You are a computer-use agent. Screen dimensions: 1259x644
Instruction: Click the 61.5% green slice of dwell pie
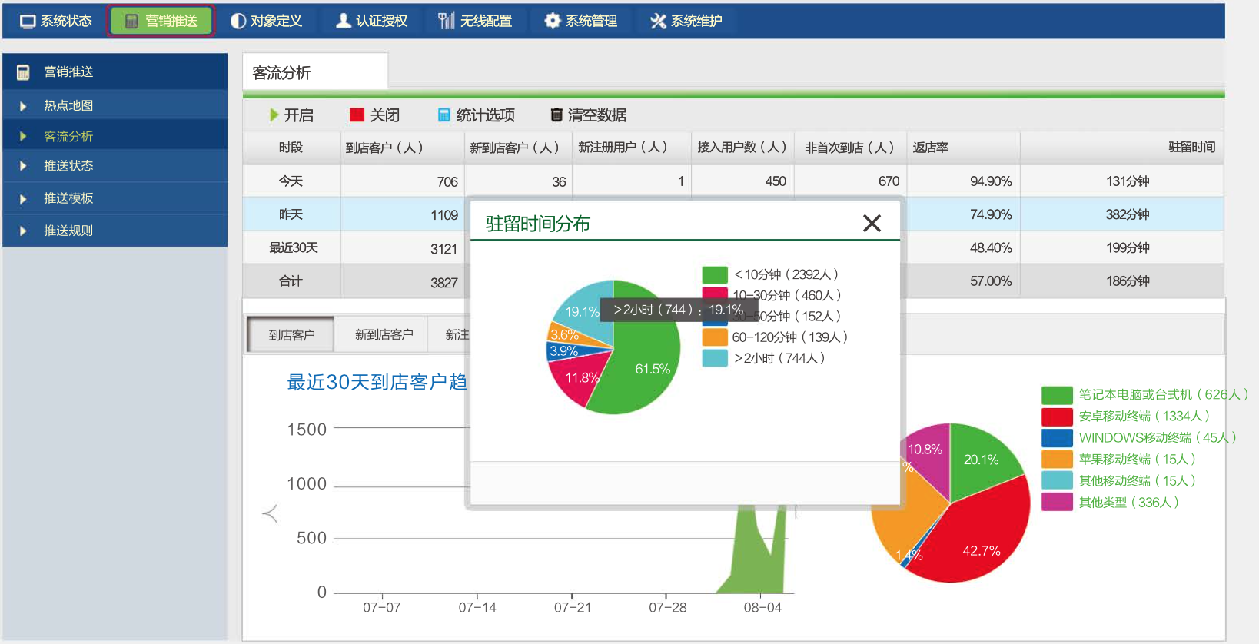(x=644, y=361)
